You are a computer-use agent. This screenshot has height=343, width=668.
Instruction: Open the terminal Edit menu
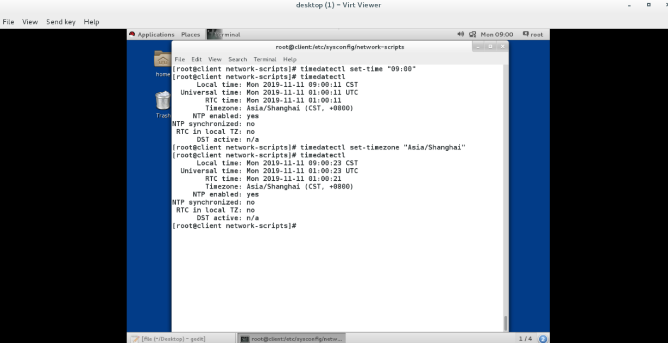click(197, 60)
